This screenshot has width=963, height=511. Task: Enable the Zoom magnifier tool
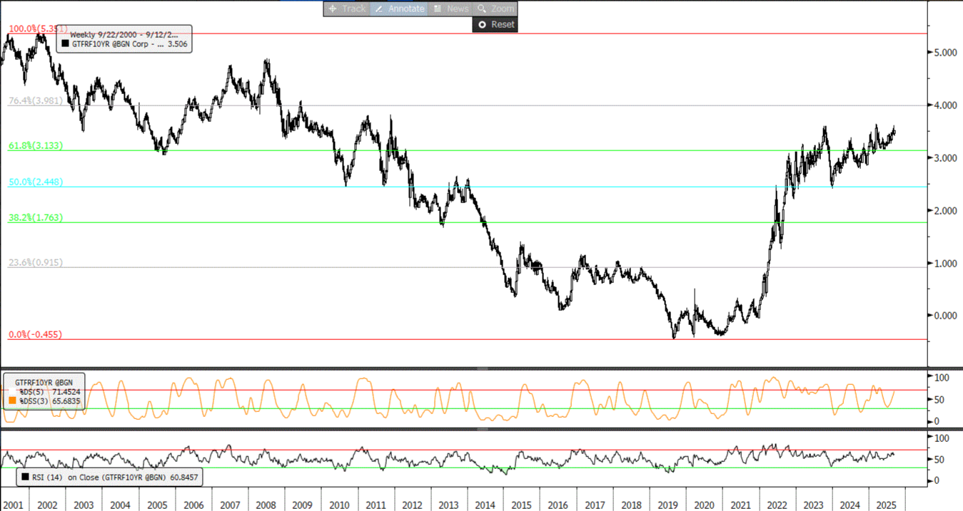(495, 9)
